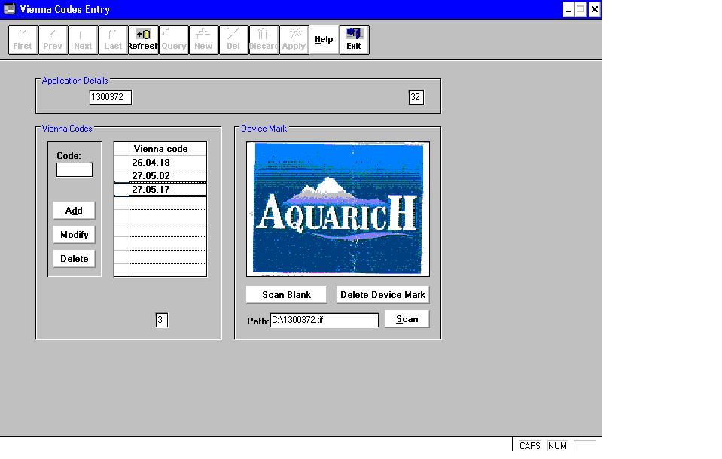Click the Next record toolbar icon

pyautogui.click(x=83, y=40)
